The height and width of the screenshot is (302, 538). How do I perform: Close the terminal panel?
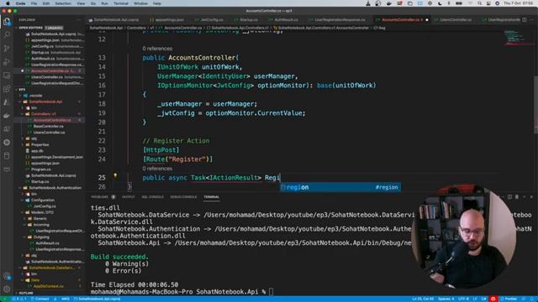pyautogui.click(x=531, y=197)
